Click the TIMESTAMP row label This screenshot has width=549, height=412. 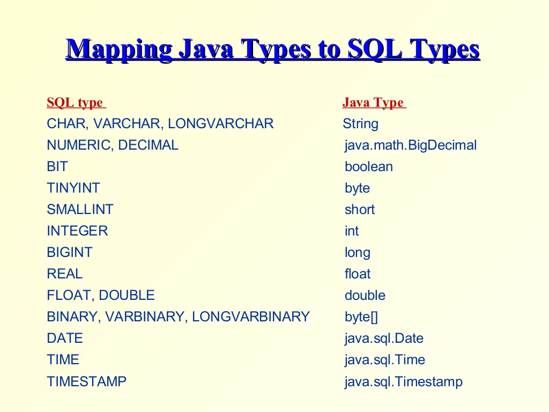(87, 381)
